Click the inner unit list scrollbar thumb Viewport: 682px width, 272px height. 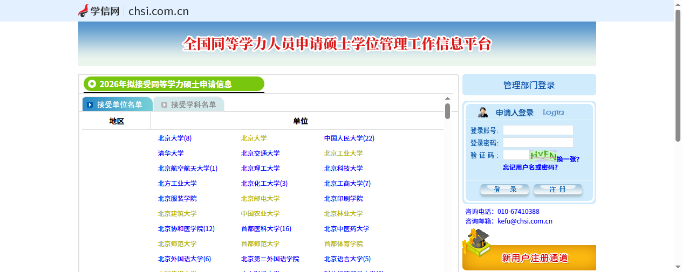447,111
